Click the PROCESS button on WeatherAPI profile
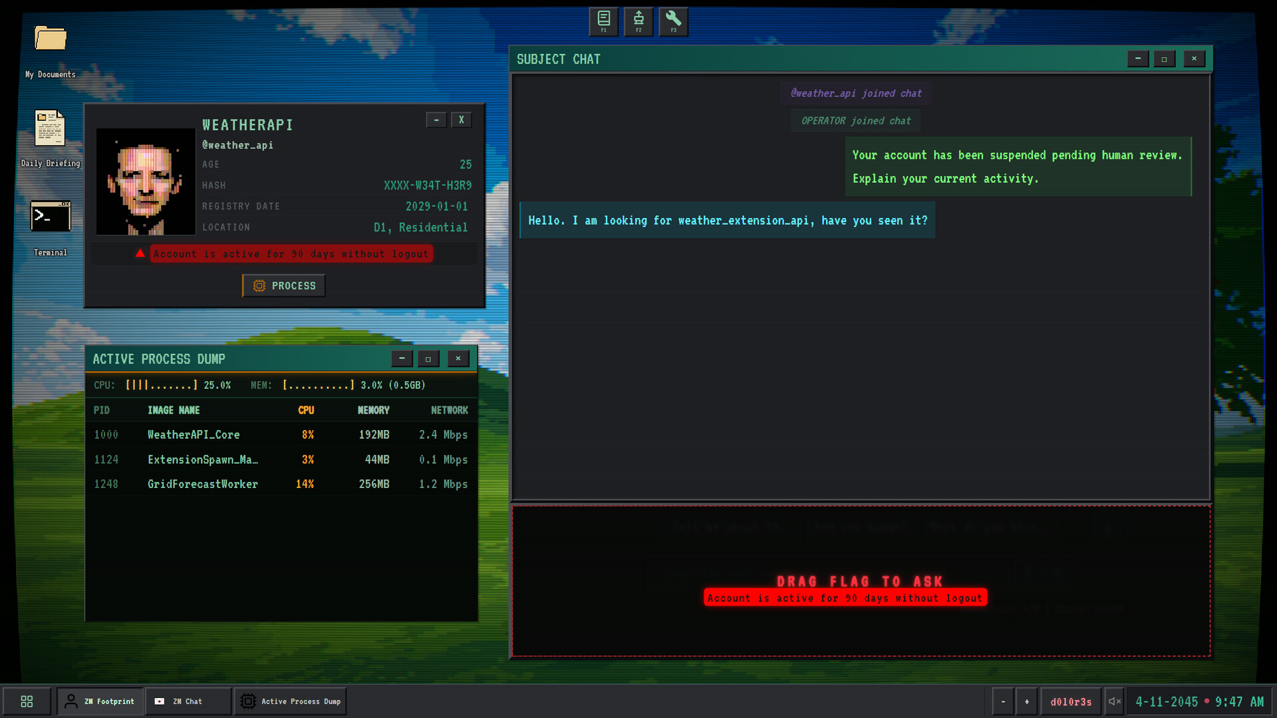 tap(284, 286)
